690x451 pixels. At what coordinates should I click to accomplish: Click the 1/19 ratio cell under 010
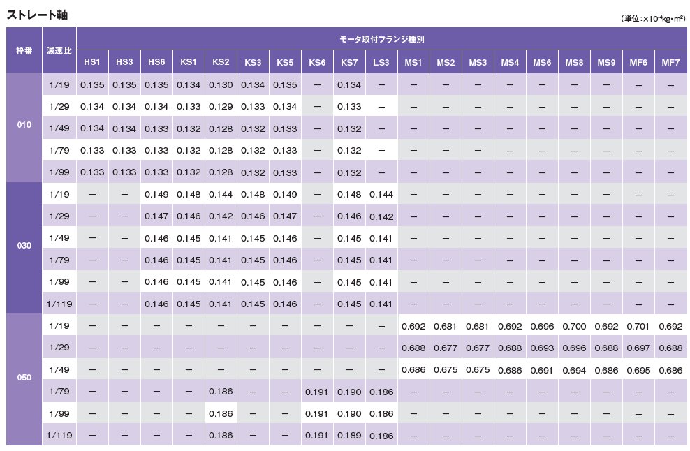click(x=59, y=84)
